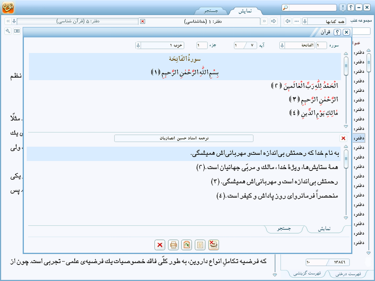Expand the hizb dropdown 'حزب ۱'
This screenshot has width=375, height=281.
click(x=138, y=45)
